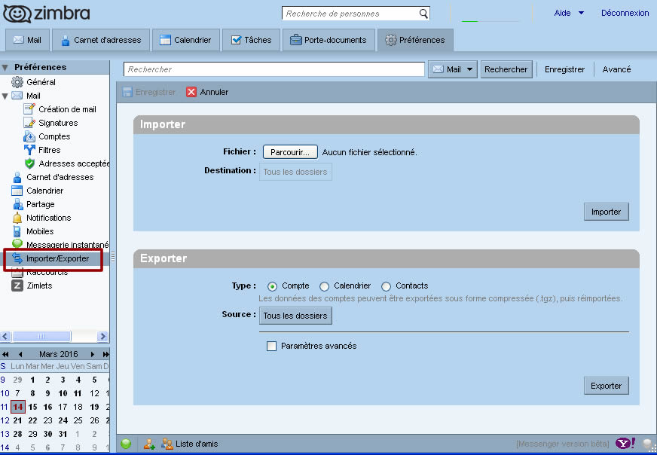Select the Contacts export type radio
657x455 pixels.
pos(387,286)
